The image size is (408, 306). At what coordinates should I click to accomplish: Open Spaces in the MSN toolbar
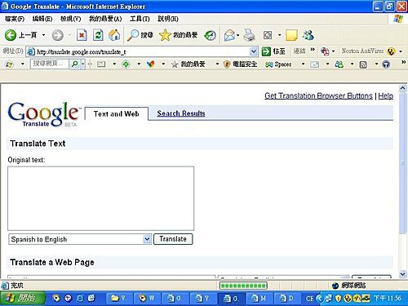coord(278,64)
